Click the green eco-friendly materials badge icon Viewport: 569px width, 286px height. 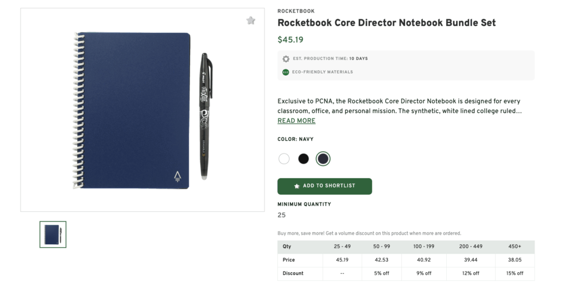286,72
